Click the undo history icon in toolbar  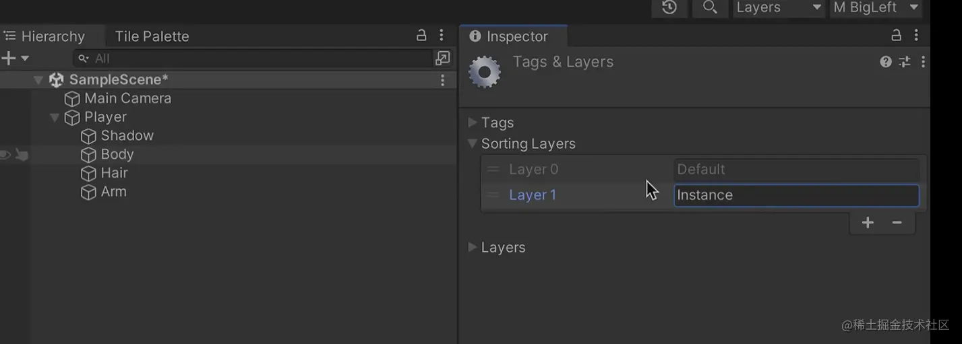pos(669,7)
